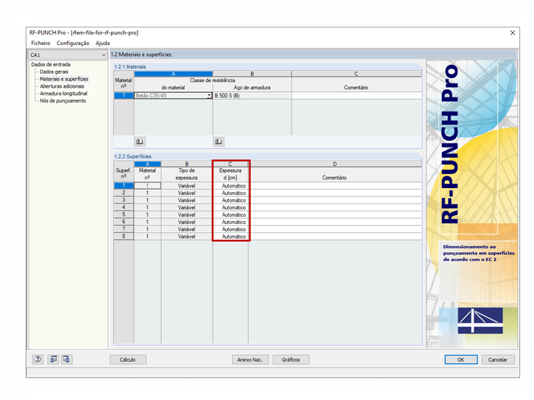Image resolution: width=534 pixels, height=400 pixels.
Task: Click Automático thickness cell in surface row 3
Action: (x=231, y=200)
